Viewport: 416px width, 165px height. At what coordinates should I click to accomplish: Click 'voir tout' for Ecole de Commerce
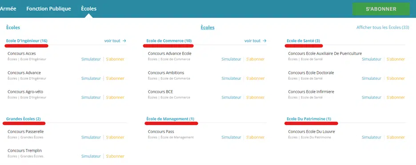click(256, 41)
